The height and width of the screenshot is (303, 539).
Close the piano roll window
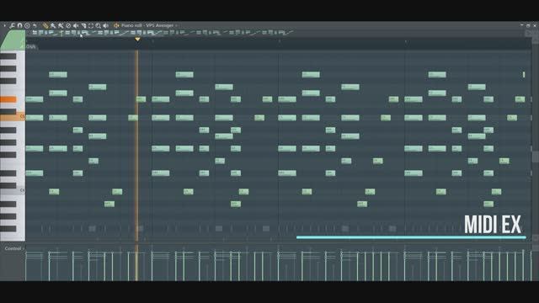535,25
